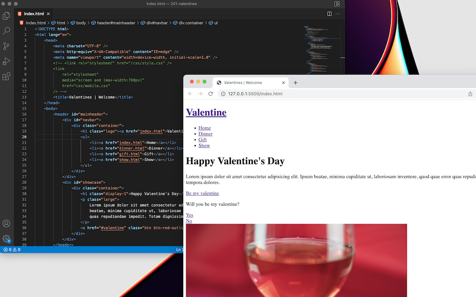Select the index.html editor tab

click(x=34, y=14)
